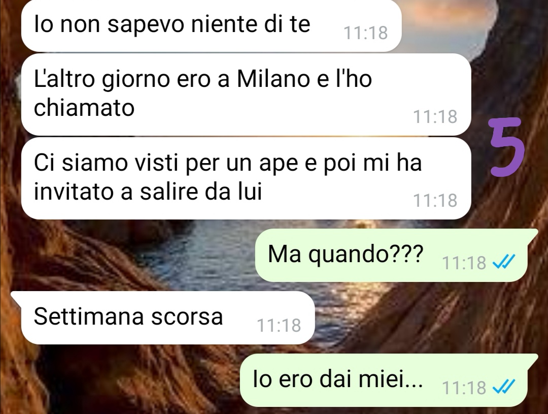Click the timestamp on 'invitato a salire da lui'
Image resolution: width=548 pixels, height=414 pixels.
(435, 201)
